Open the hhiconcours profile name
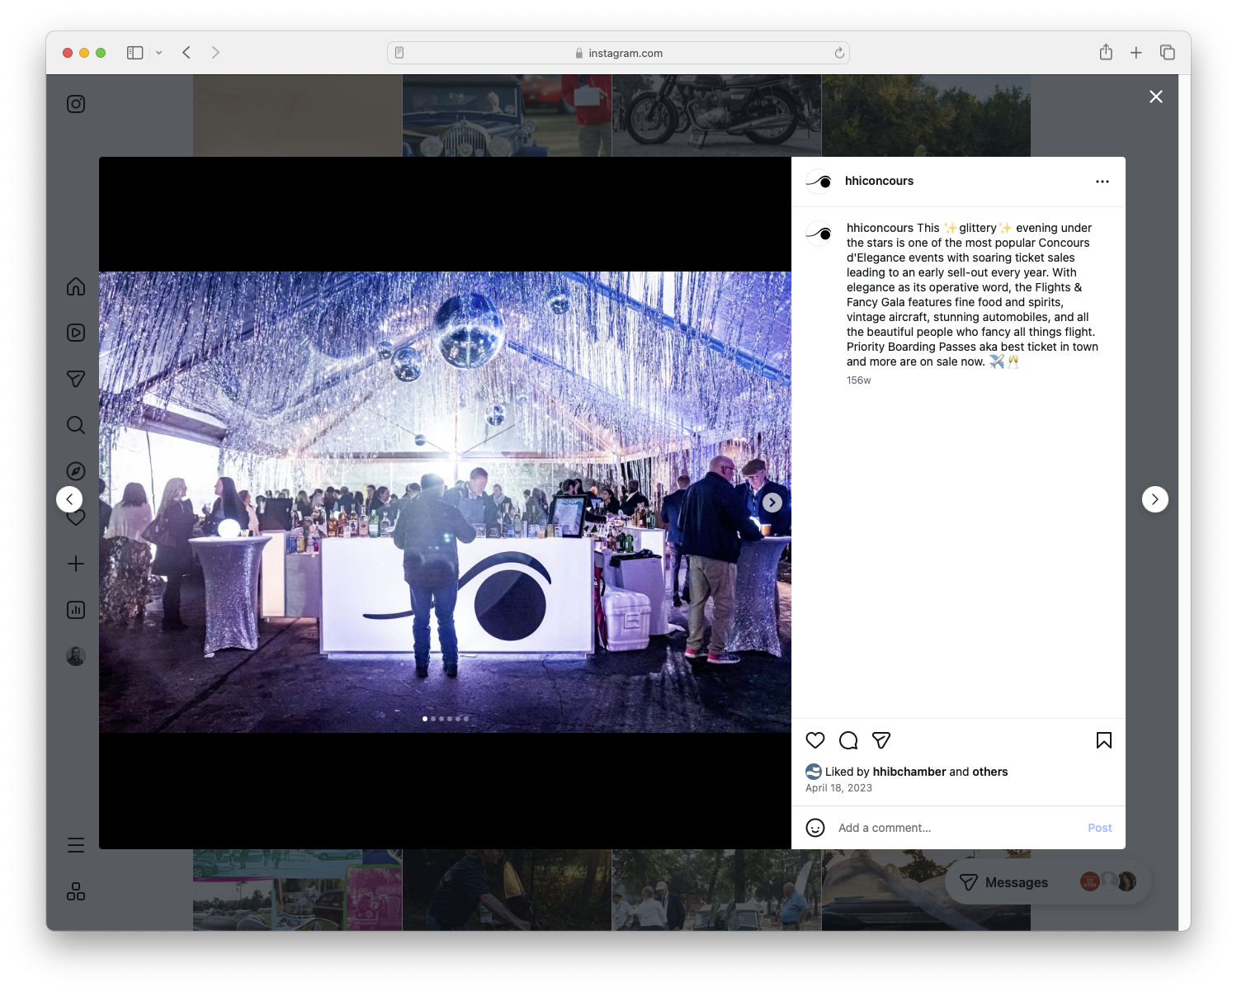1237x992 pixels. point(880,181)
